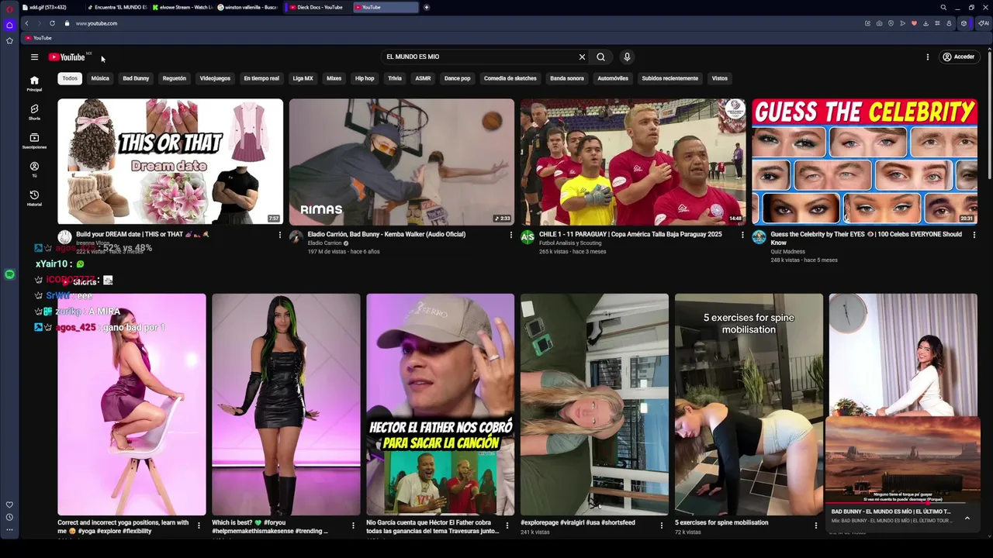Select the Reguetón filter chip
The width and height of the screenshot is (993, 558).
(175, 78)
